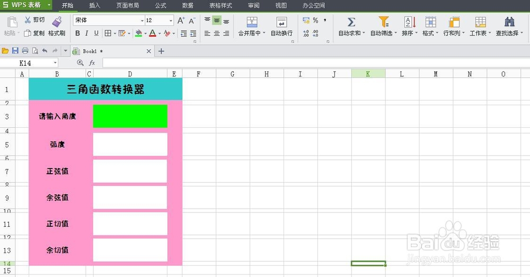Align text right
The width and height of the screenshot is (530, 277).
click(x=226, y=33)
